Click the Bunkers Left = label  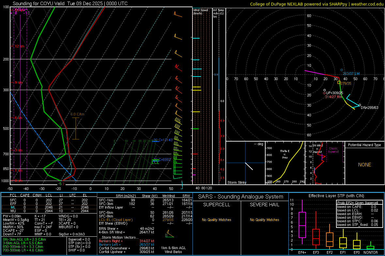[x=110, y=245]
